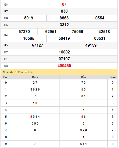Click the G3 number 67127
119x148 pixels.
[37, 45]
